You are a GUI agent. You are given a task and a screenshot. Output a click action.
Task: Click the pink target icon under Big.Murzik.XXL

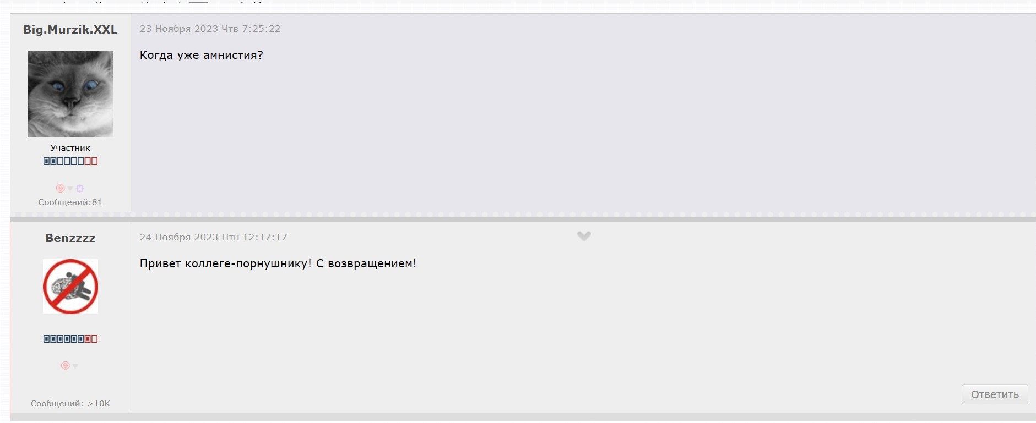pyautogui.click(x=61, y=188)
